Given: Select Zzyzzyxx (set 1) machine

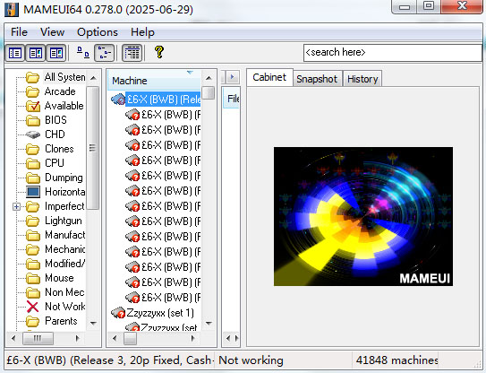Looking at the screenshot, I should [x=160, y=313].
